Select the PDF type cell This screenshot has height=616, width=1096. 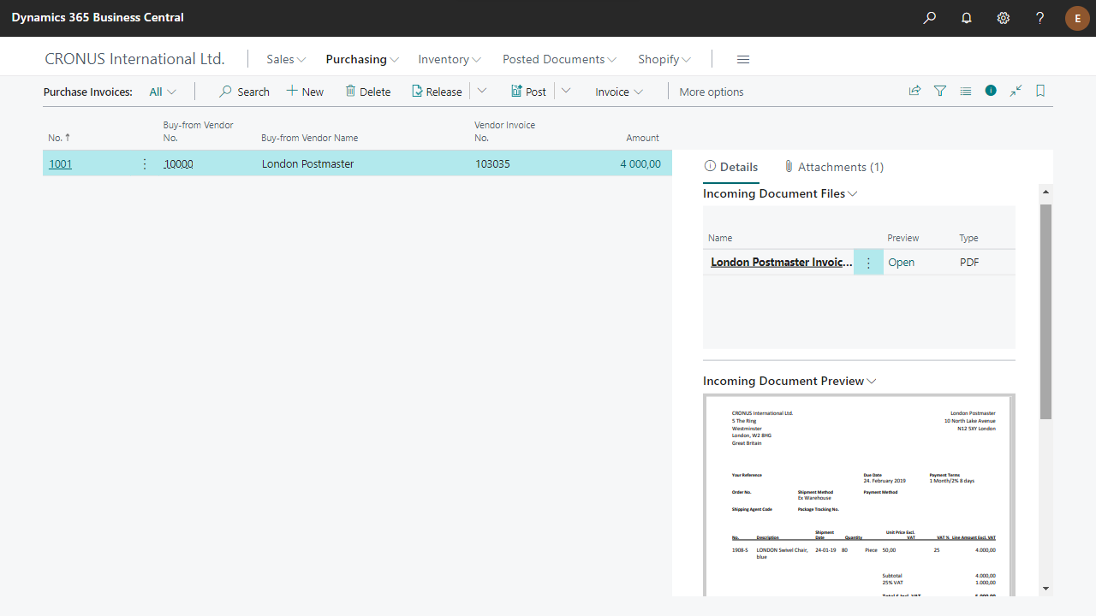coord(969,263)
